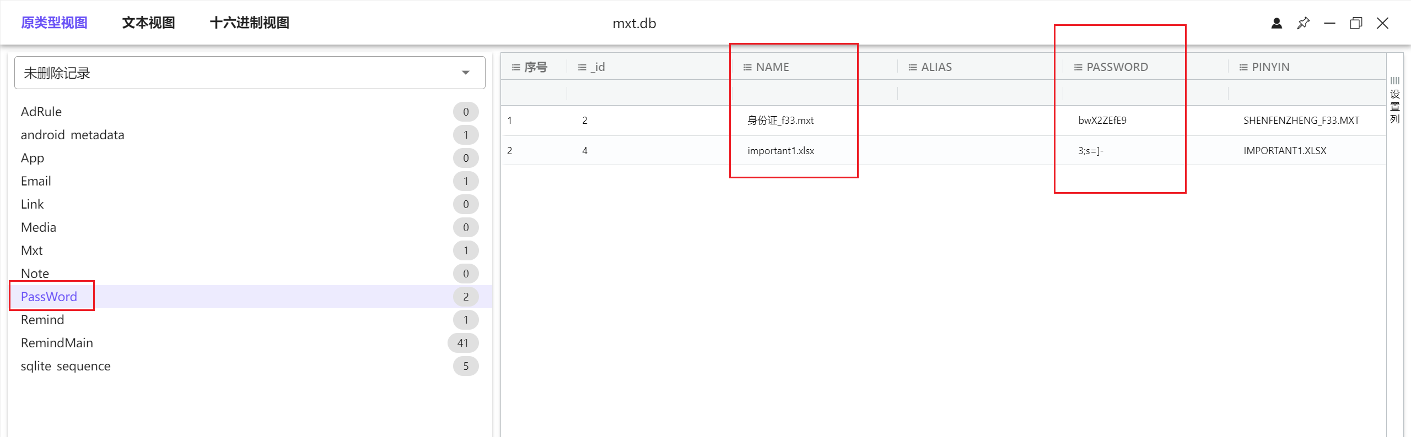Switch to 十六进制视图 tab

pyautogui.click(x=250, y=23)
